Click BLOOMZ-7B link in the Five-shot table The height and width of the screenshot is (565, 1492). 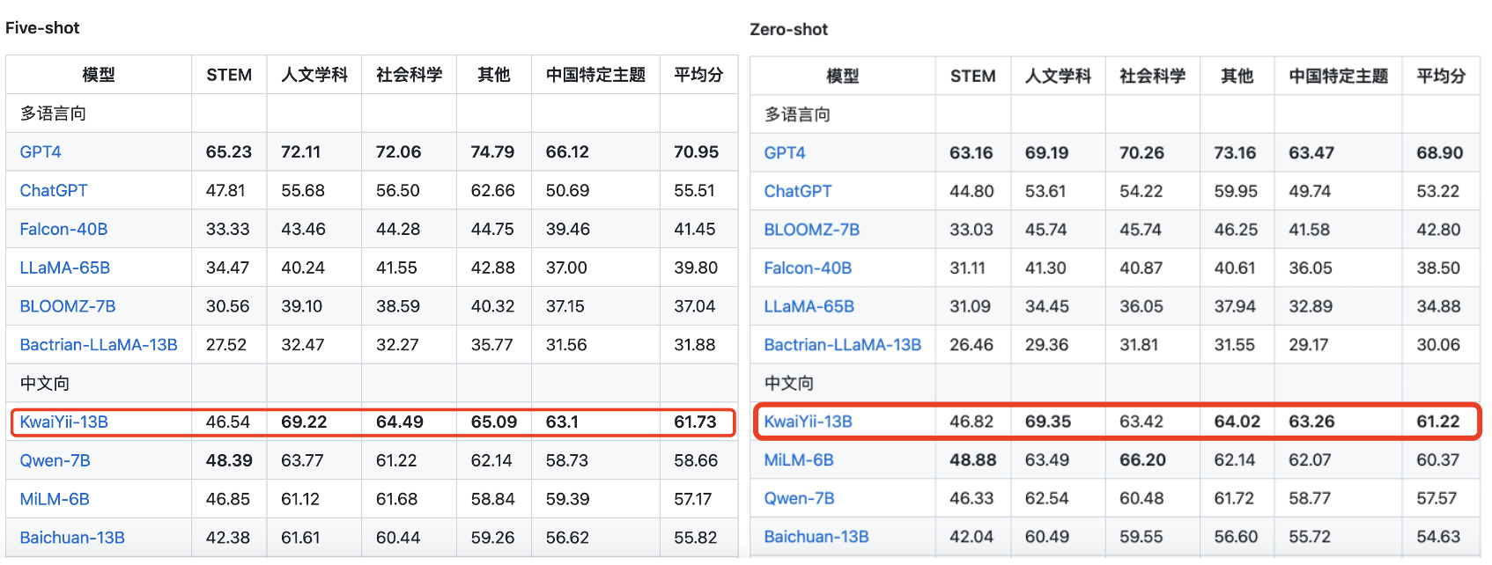coord(68,306)
